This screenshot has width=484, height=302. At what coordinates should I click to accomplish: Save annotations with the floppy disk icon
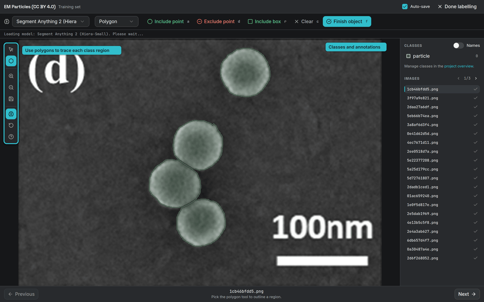pyautogui.click(x=11, y=99)
